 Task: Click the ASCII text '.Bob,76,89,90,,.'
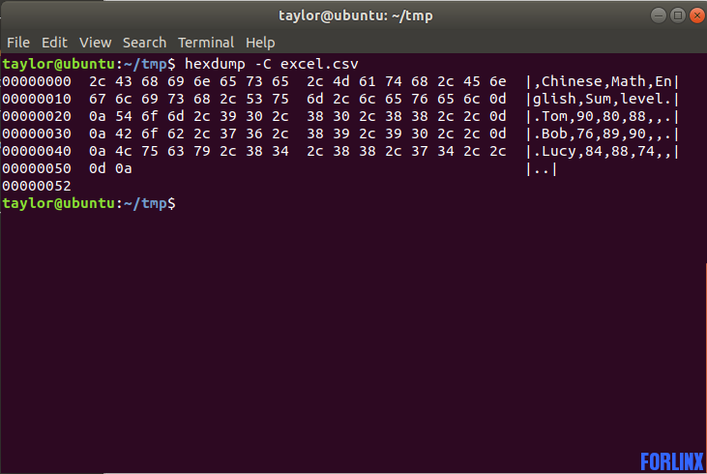(603, 133)
